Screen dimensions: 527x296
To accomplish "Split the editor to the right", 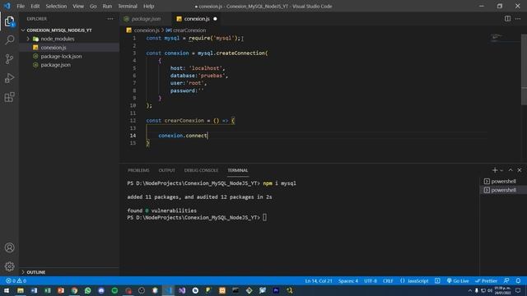I will pyautogui.click(x=507, y=19).
